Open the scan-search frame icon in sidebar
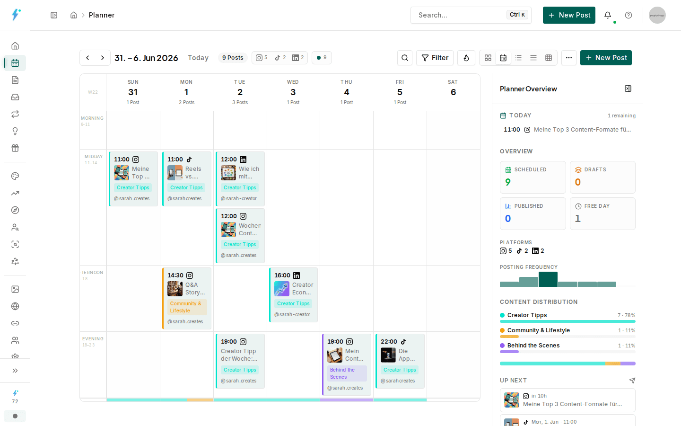Image resolution: width=681 pixels, height=426 pixels. (x=15, y=244)
